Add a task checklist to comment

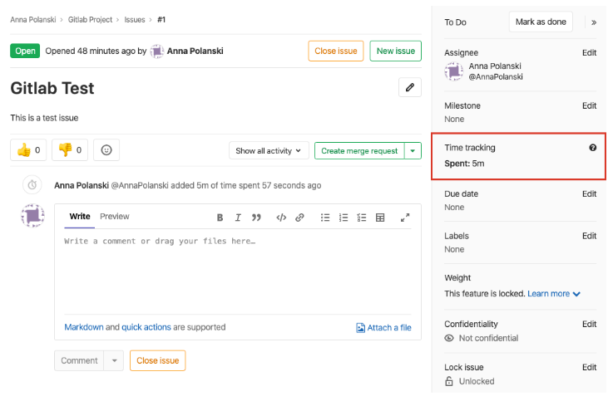361,218
